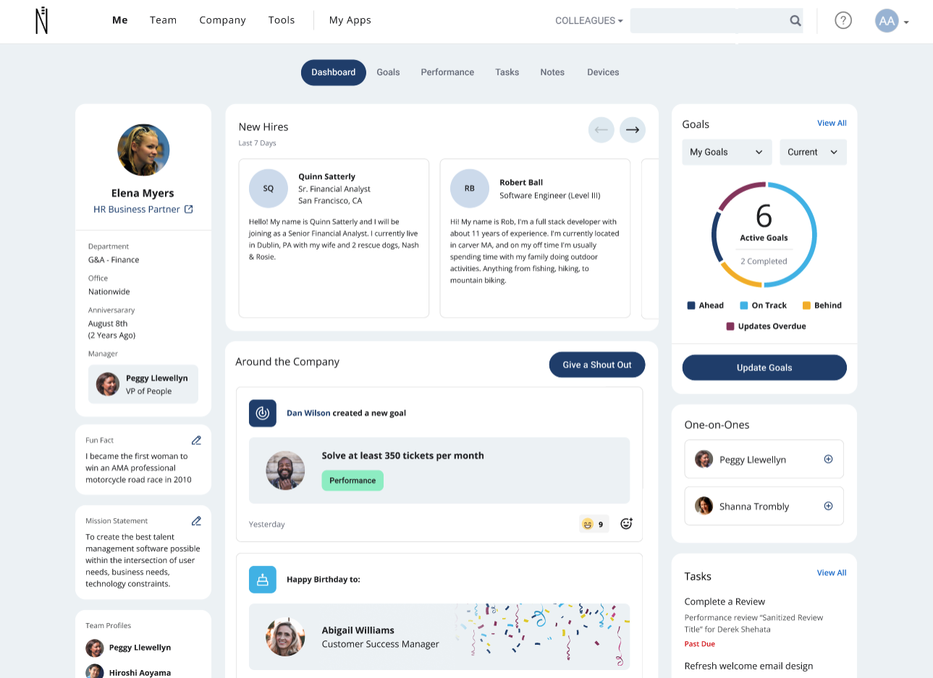Expand the My Goals dropdown
Viewport: 933px width, 678px height.
click(x=727, y=152)
